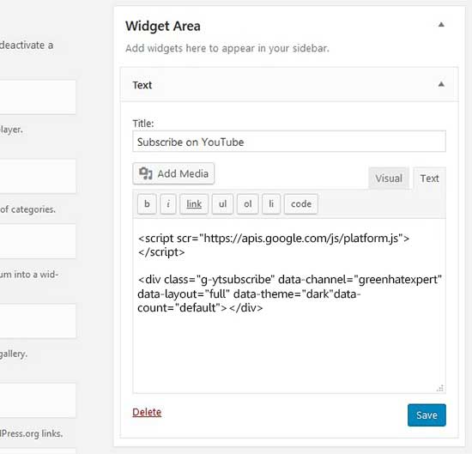472x454 pixels.
Task: Click the Title: label
Action: coord(143,124)
